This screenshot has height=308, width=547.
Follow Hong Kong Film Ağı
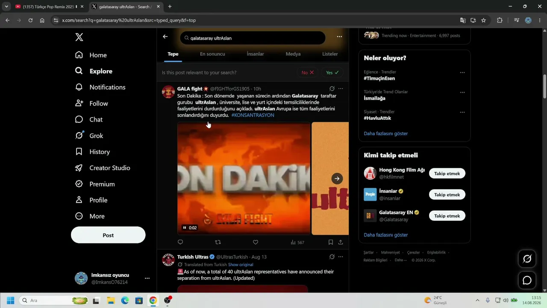click(x=447, y=173)
